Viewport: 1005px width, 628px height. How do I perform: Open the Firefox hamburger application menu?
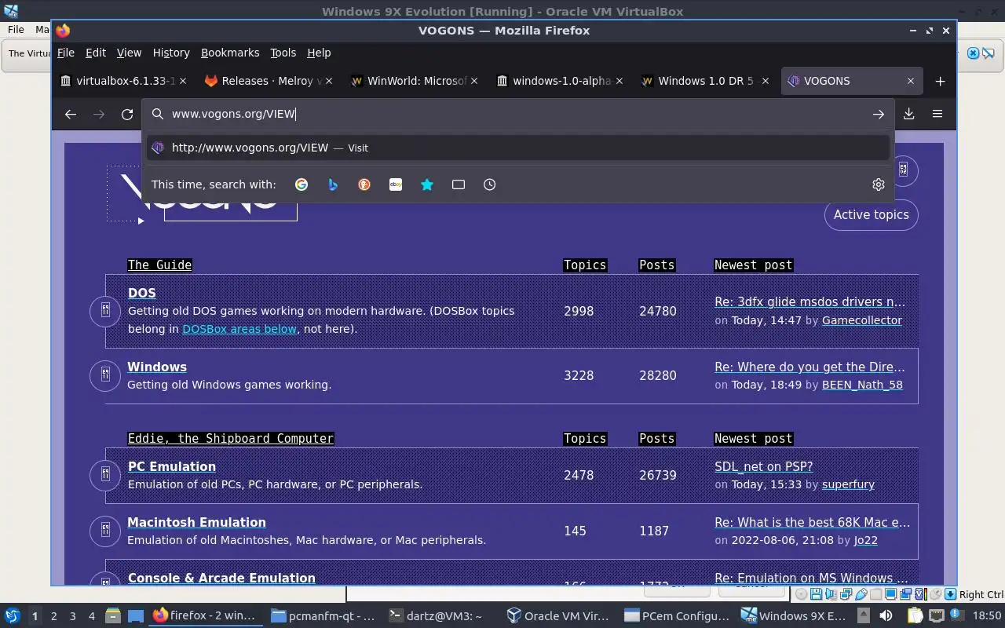pyautogui.click(x=937, y=114)
